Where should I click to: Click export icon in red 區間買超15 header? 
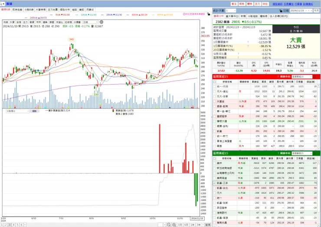(x=314, y=77)
